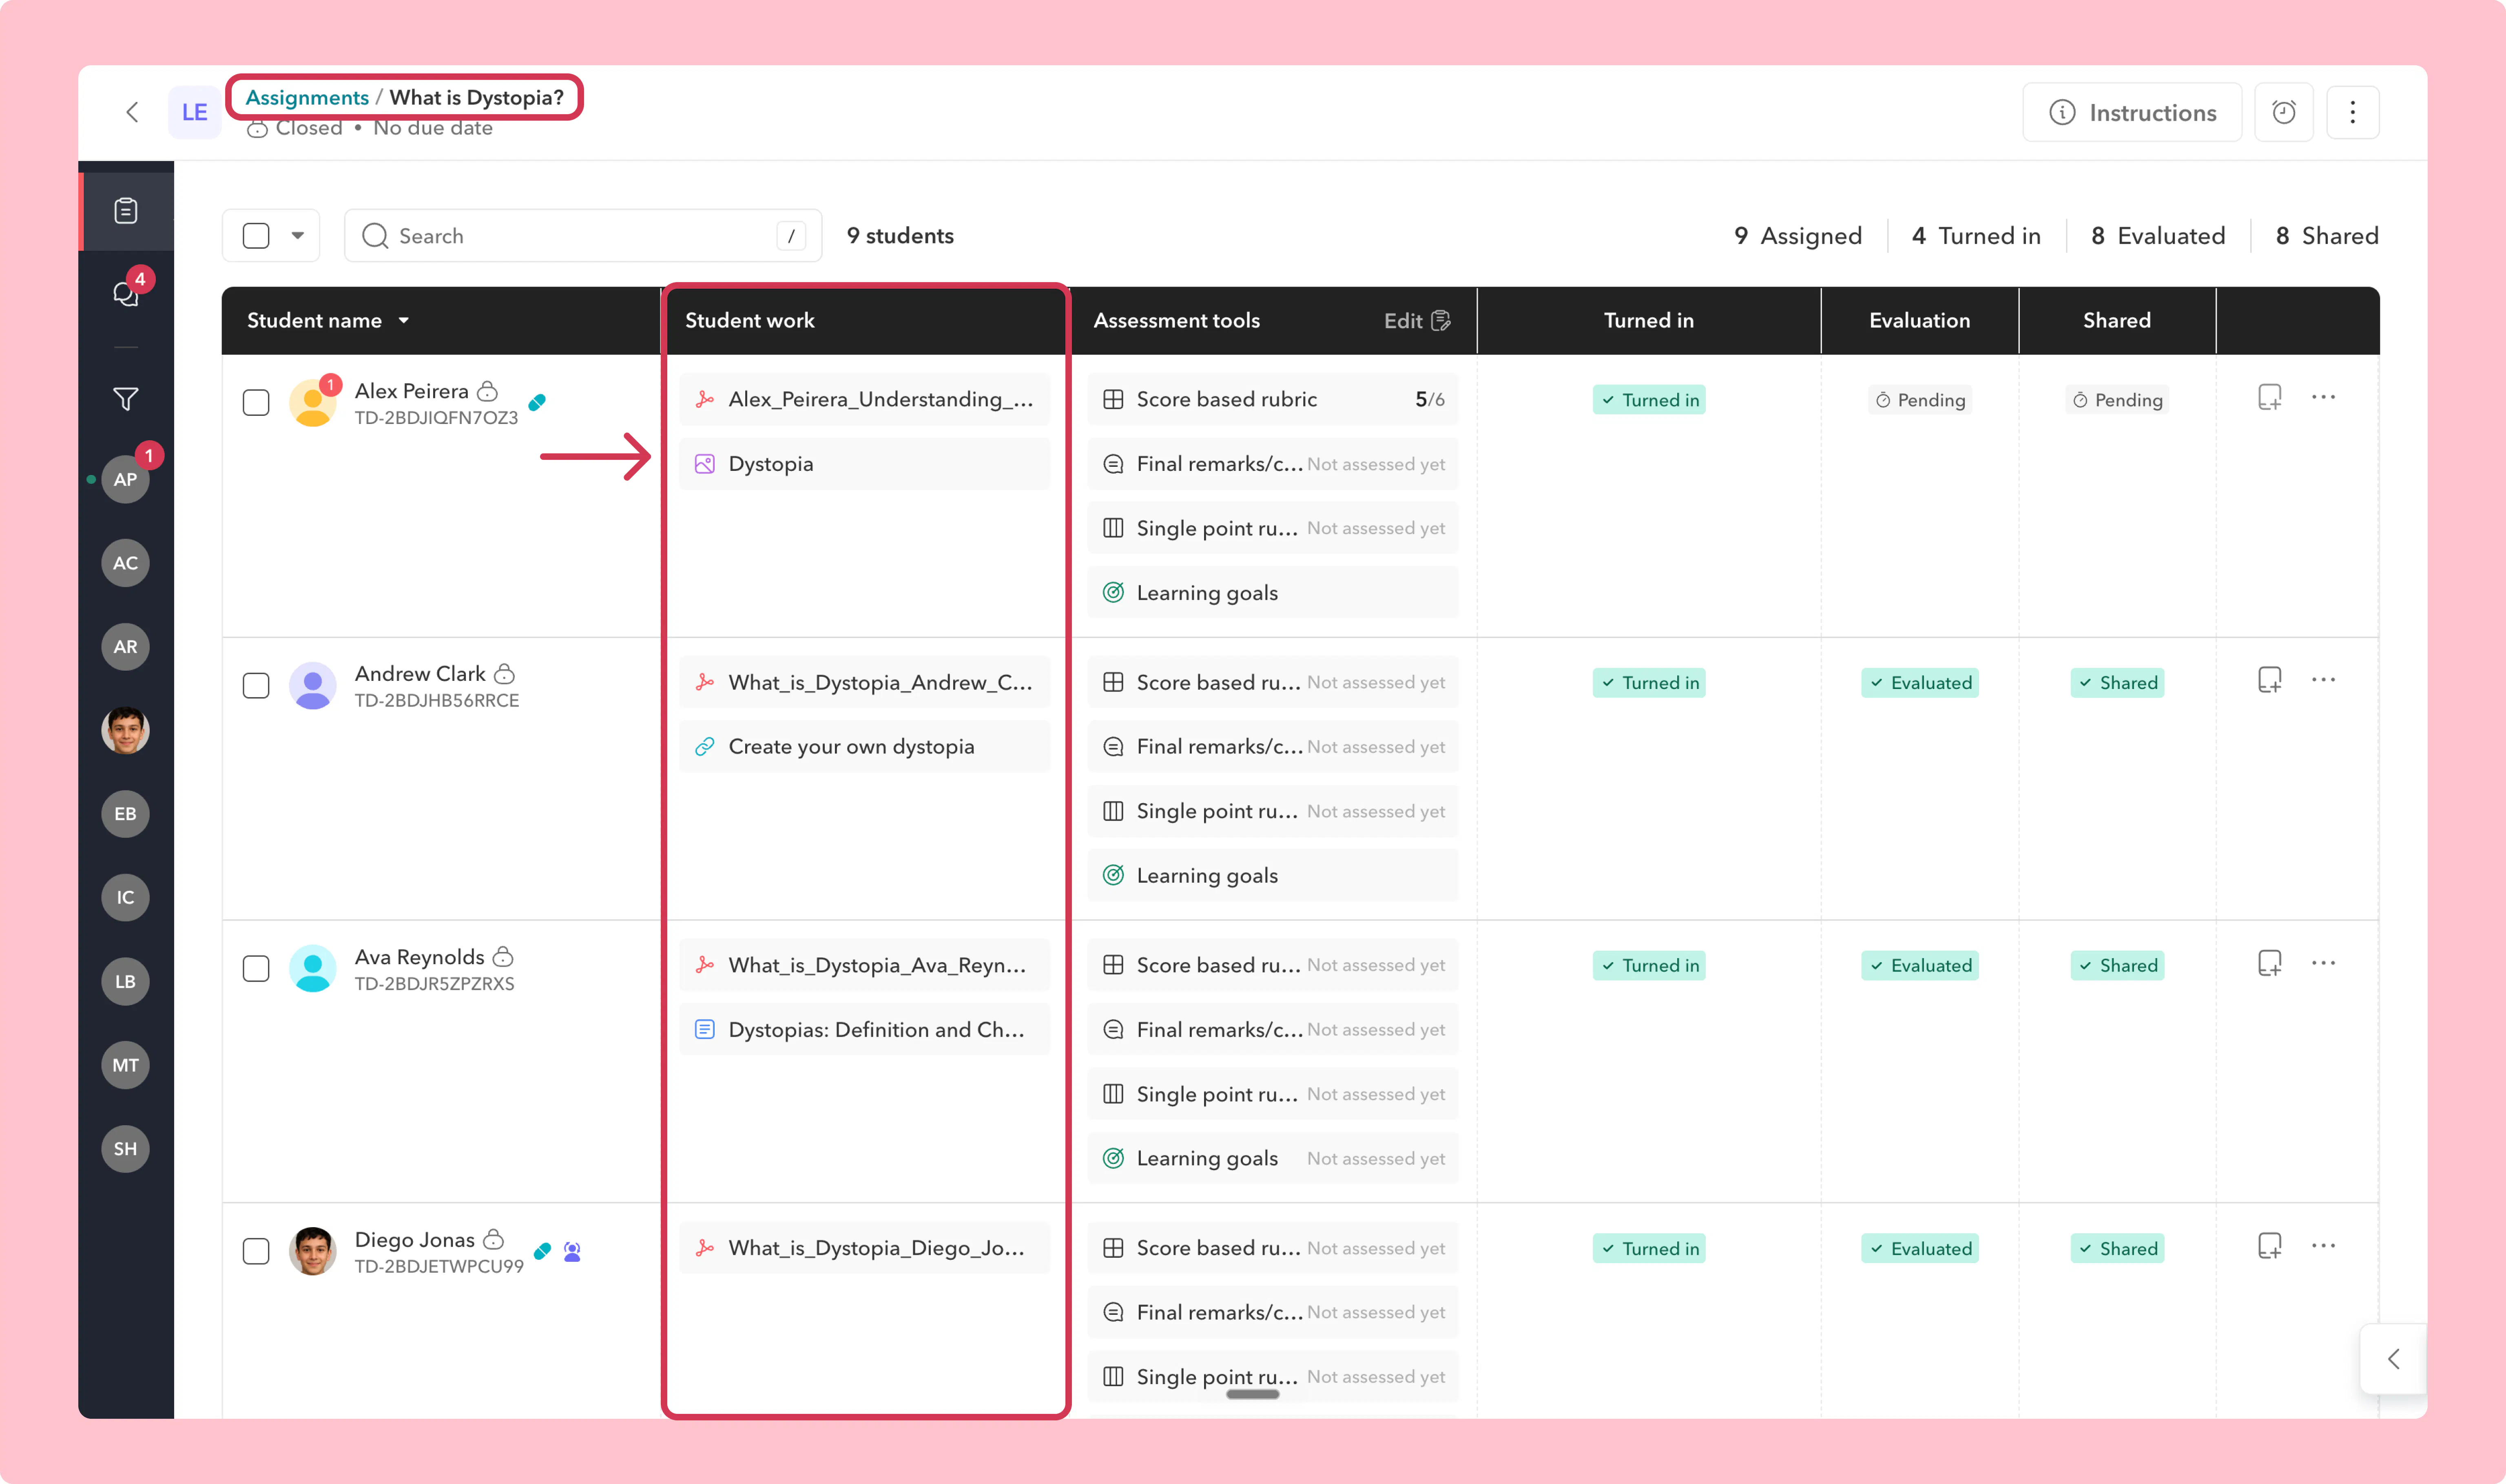
Task: Add note for Diego Jonas row
Action: point(2270,1246)
